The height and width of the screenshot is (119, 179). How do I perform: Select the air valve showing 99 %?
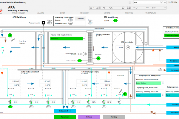point(10,102)
